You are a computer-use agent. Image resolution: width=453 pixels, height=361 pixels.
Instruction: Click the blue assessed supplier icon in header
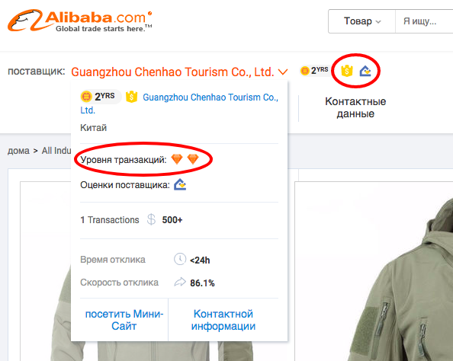pyautogui.click(x=365, y=71)
